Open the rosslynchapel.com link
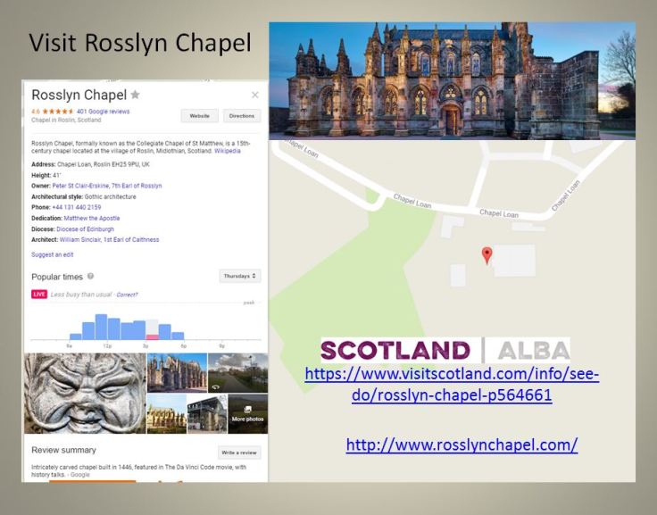 pyautogui.click(x=462, y=444)
